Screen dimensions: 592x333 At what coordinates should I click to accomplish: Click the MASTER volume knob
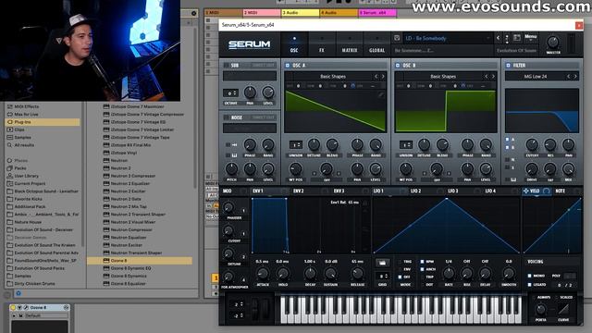click(553, 42)
